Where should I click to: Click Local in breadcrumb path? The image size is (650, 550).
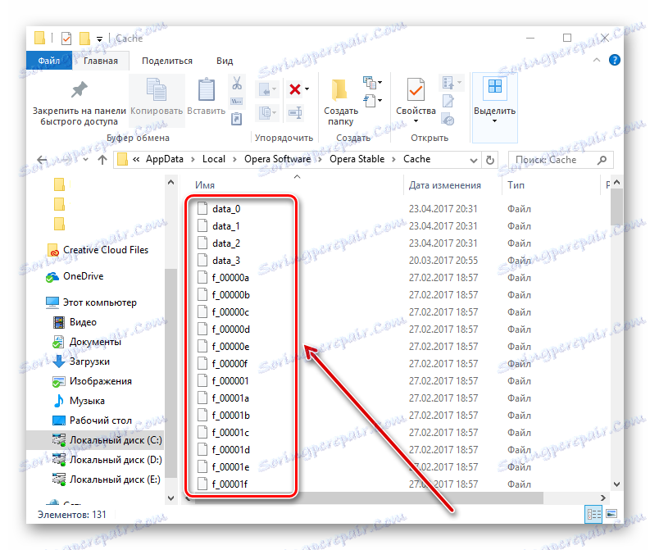[213, 159]
